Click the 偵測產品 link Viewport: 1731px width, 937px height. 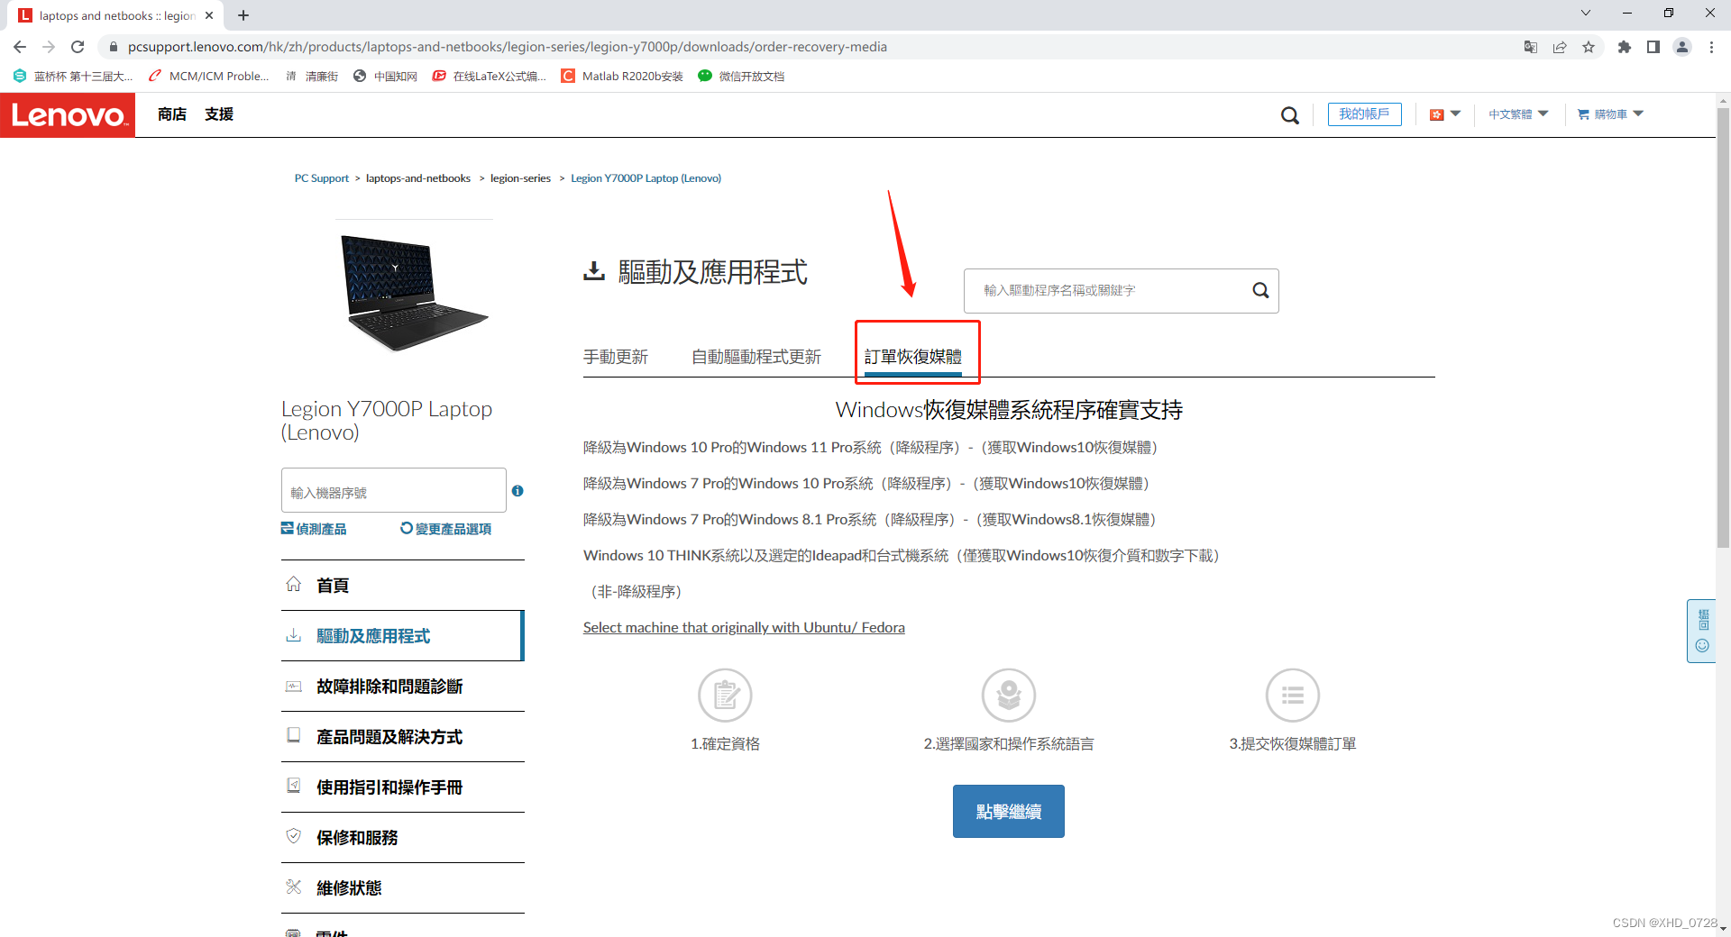(314, 529)
